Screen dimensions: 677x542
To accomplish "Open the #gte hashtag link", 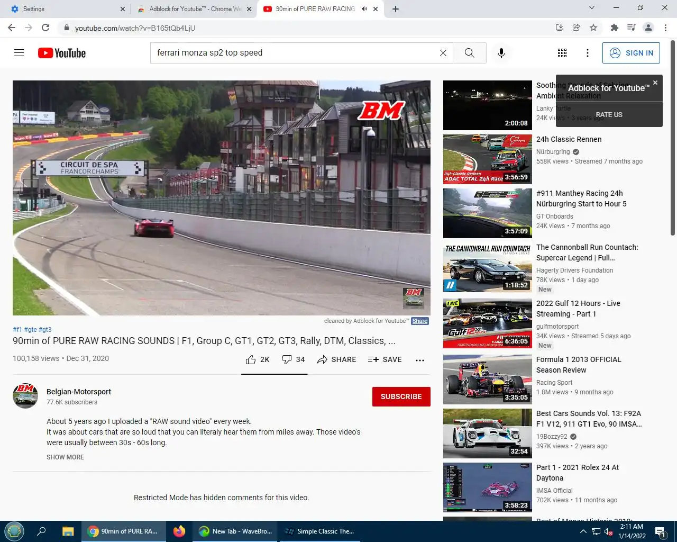I will pos(30,330).
